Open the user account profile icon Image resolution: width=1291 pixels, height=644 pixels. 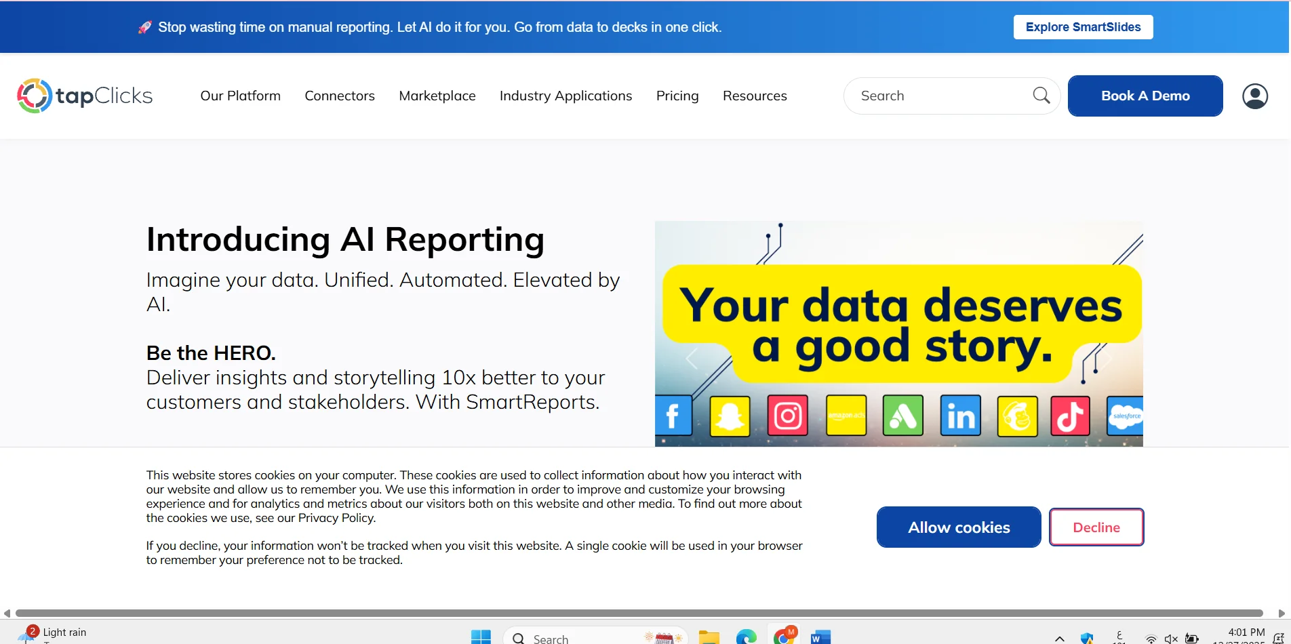(x=1254, y=96)
